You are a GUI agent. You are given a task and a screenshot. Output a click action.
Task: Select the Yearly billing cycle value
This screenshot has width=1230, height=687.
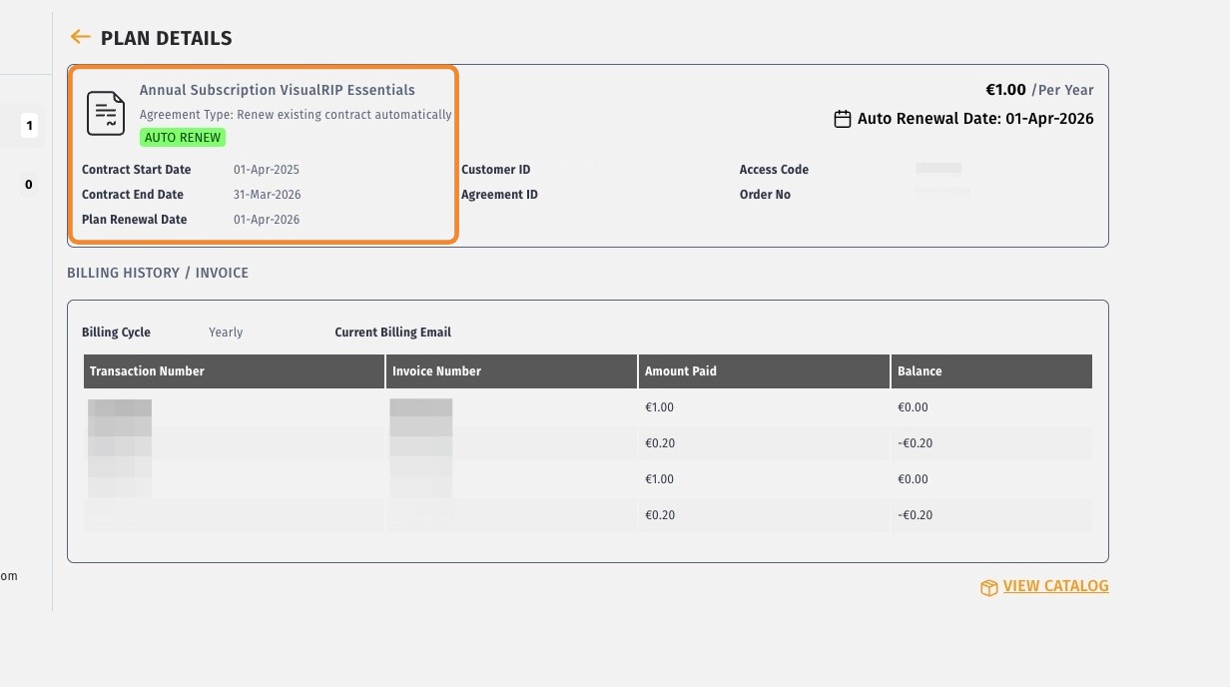[x=226, y=333]
